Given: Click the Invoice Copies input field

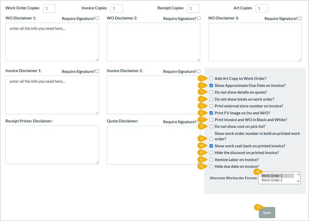Looking at the screenshot, I should (x=116, y=8).
